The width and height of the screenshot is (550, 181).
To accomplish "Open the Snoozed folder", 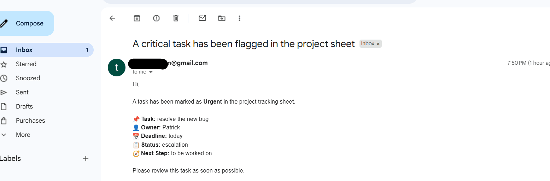I will tap(28, 78).
